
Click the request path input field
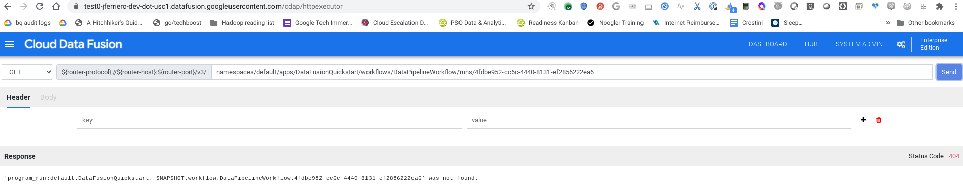point(572,72)
